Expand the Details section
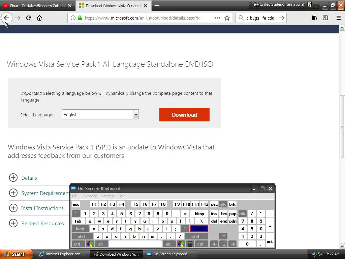The width and height of the screenshot is (345, 259). [13, 177]
